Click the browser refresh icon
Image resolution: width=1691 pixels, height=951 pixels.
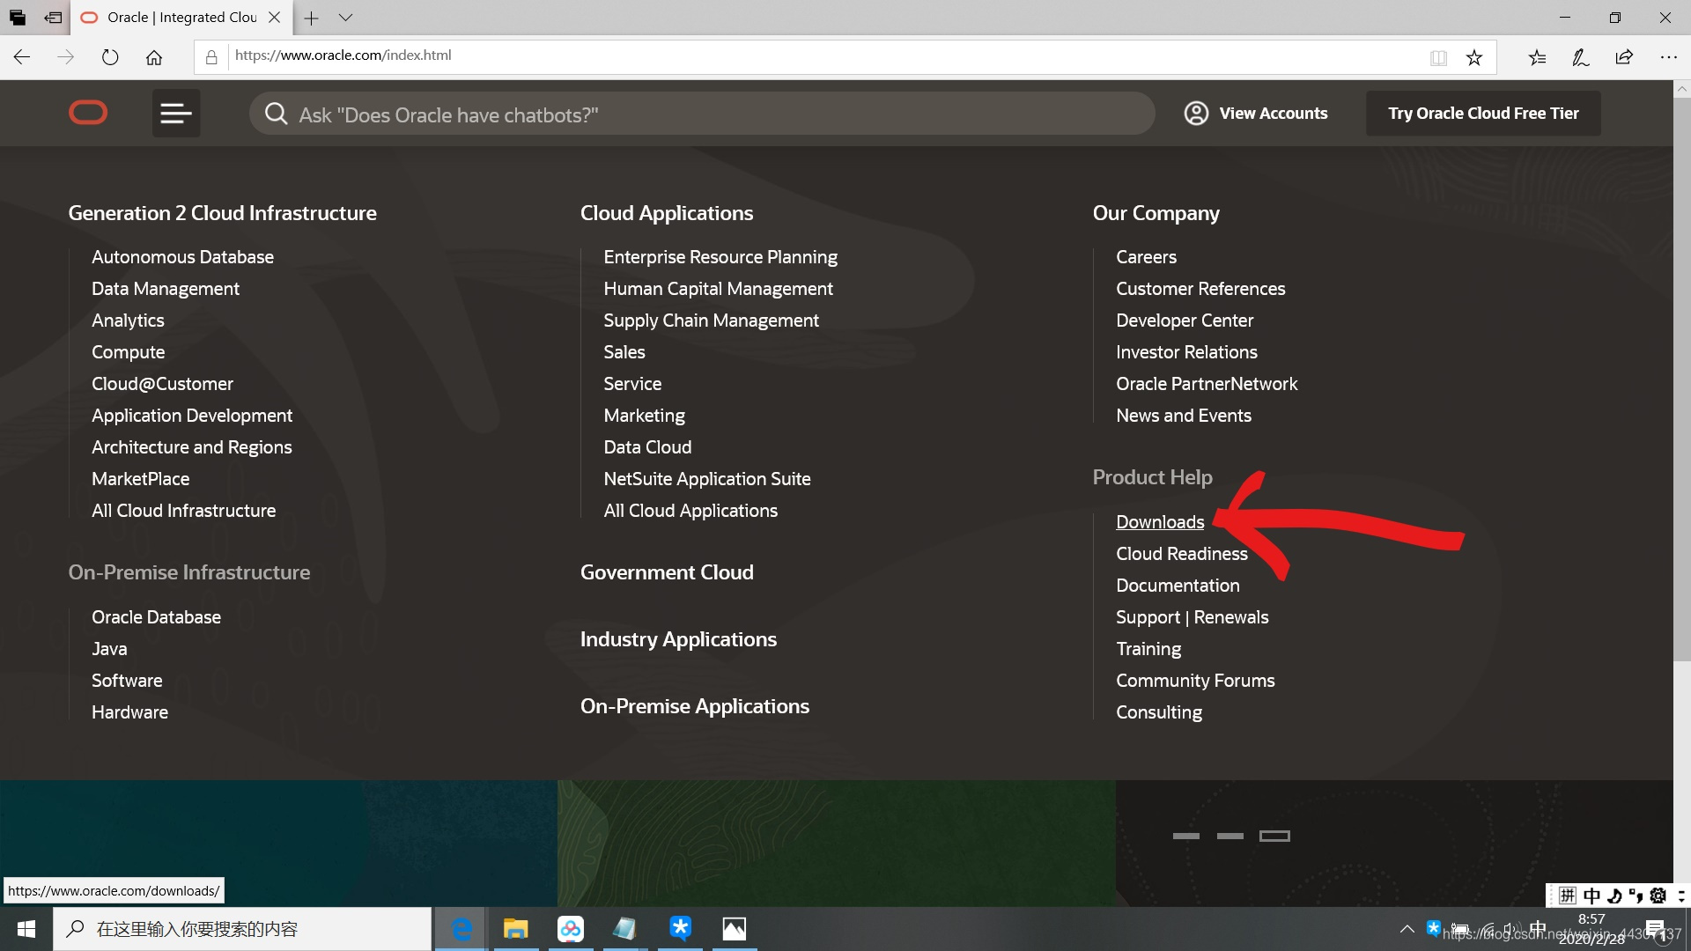click(x=108, y=55)
